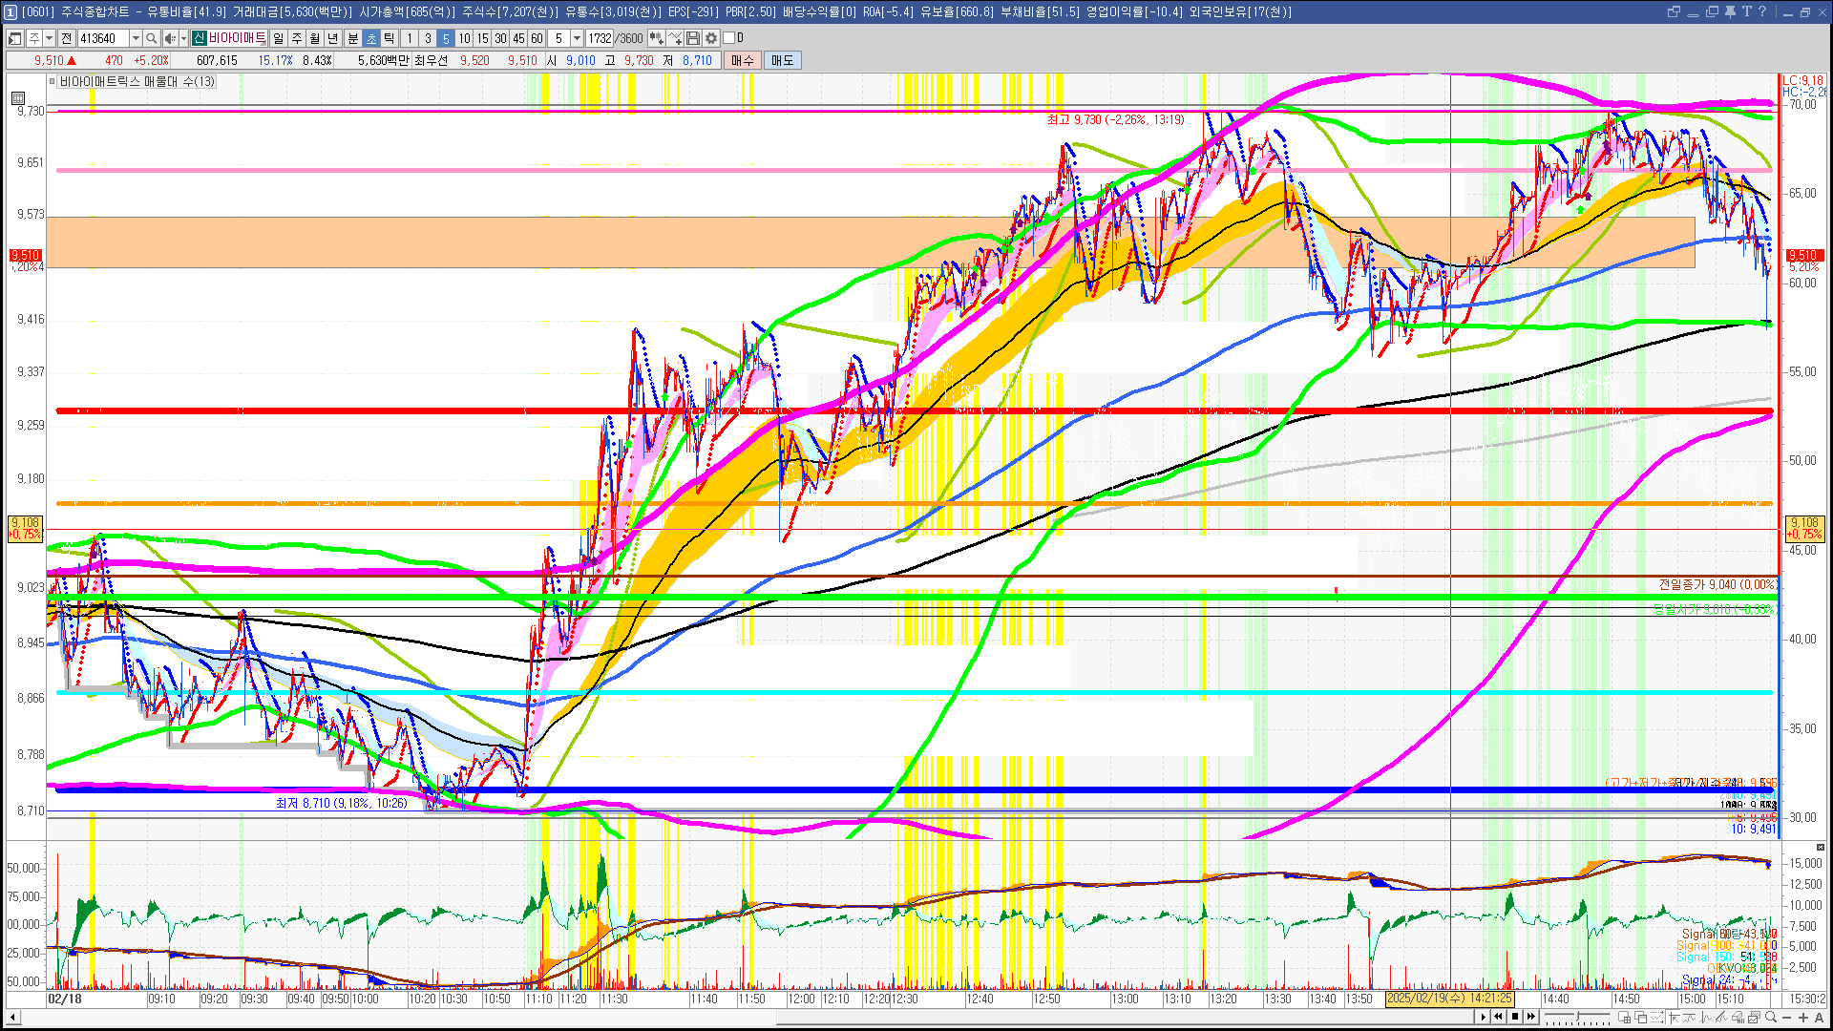The height and width of the screenshot is (1031, 1833).
Task: Select the 30 interval button
Action: click(x=500, y=38)
